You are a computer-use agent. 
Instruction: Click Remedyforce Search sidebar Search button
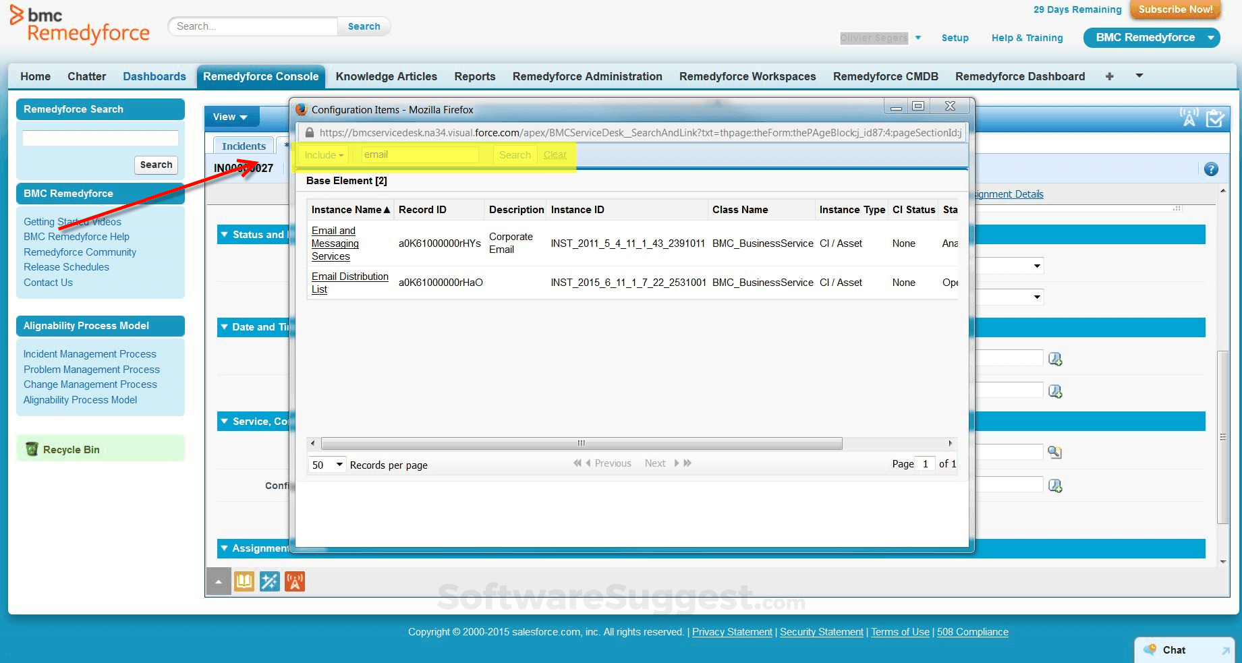[x=157, y=165]
